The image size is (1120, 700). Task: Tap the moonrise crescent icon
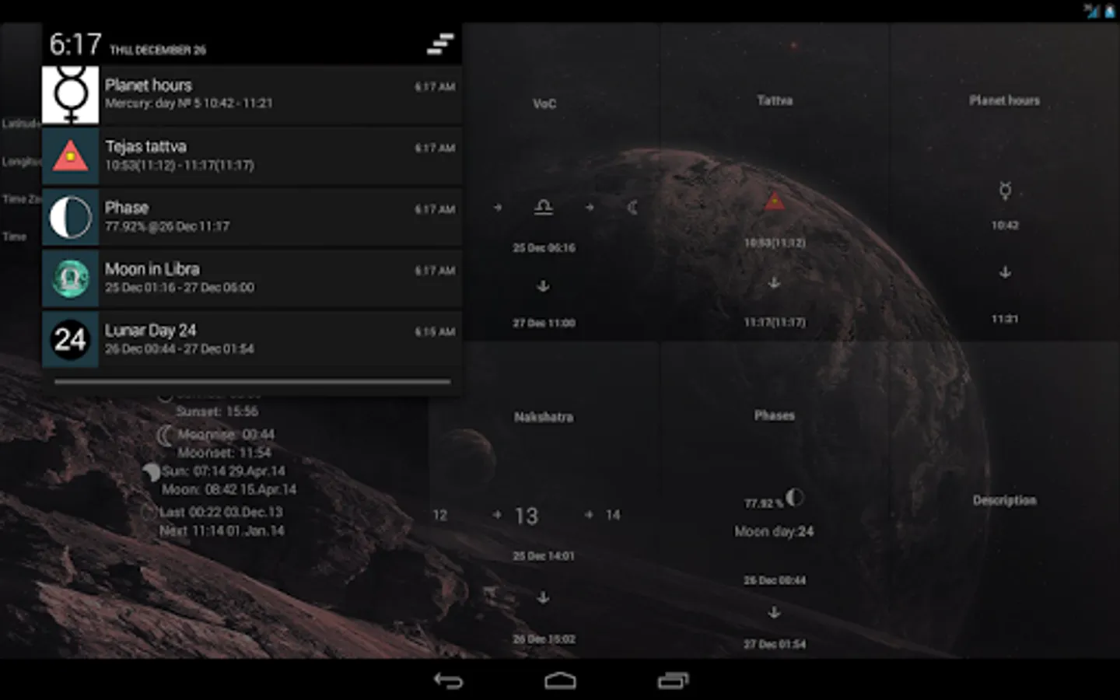[164, 436]
